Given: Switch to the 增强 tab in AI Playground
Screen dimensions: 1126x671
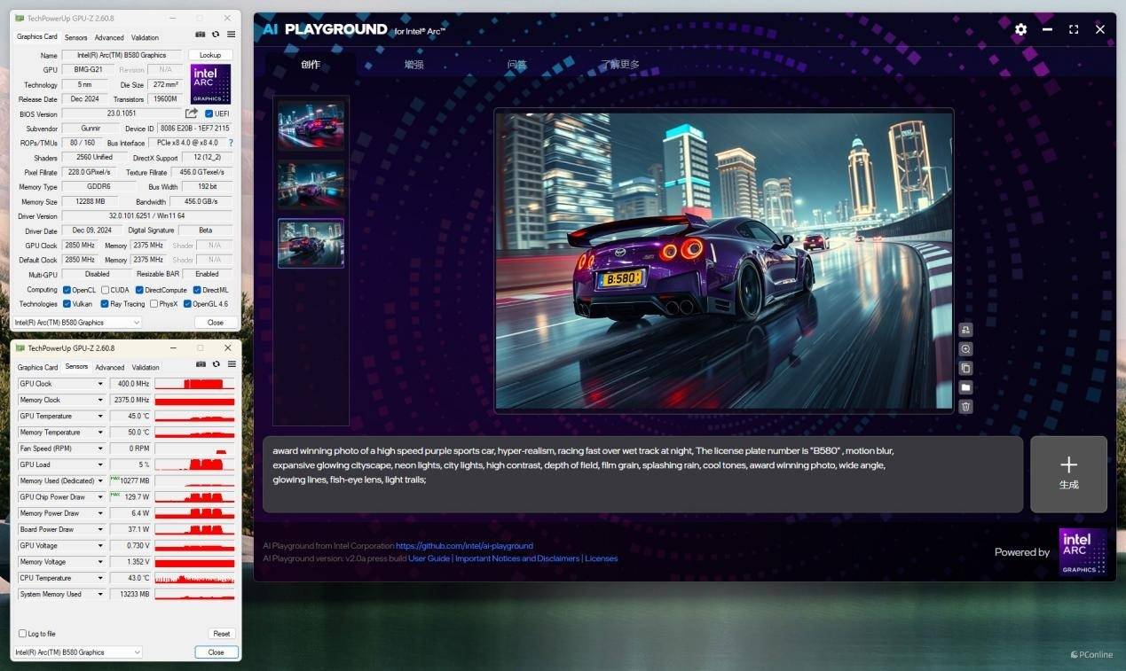Looking at the screenshot, I should coord(413,65).
